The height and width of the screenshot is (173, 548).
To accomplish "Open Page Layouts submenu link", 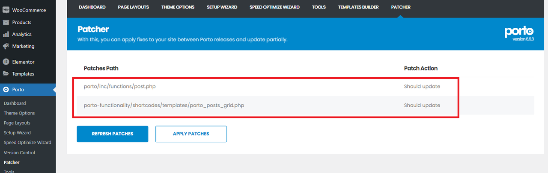I will (x=17, y=123).
